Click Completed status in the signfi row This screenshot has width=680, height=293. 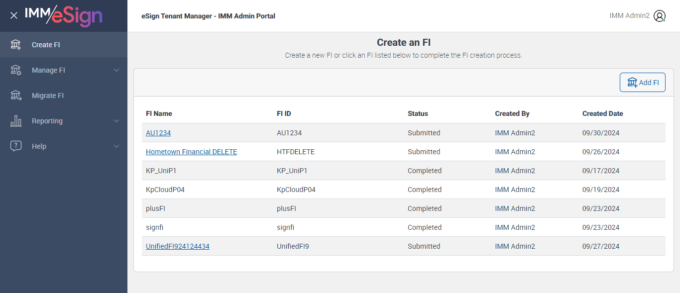coord(425,227)
